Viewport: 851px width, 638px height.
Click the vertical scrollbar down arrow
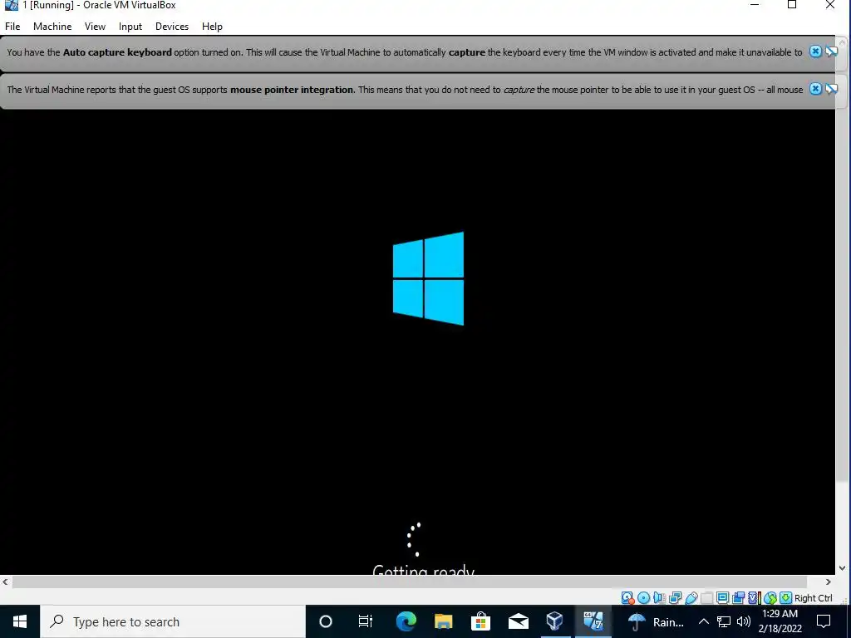coord(843,568)
